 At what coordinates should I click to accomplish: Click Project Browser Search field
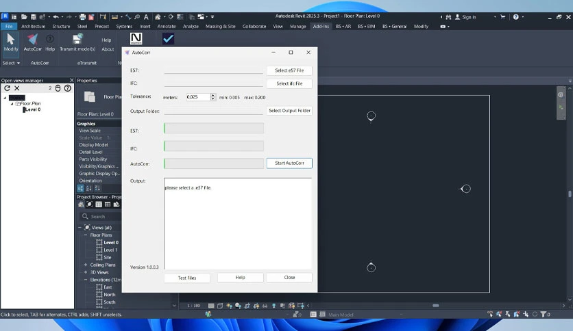101,217
